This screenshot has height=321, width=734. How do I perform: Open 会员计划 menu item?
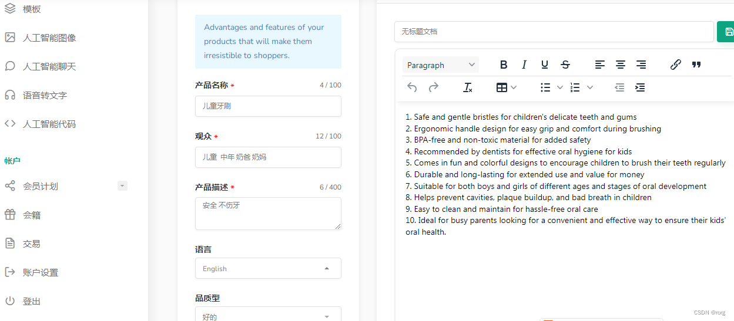tap(41, 186)
